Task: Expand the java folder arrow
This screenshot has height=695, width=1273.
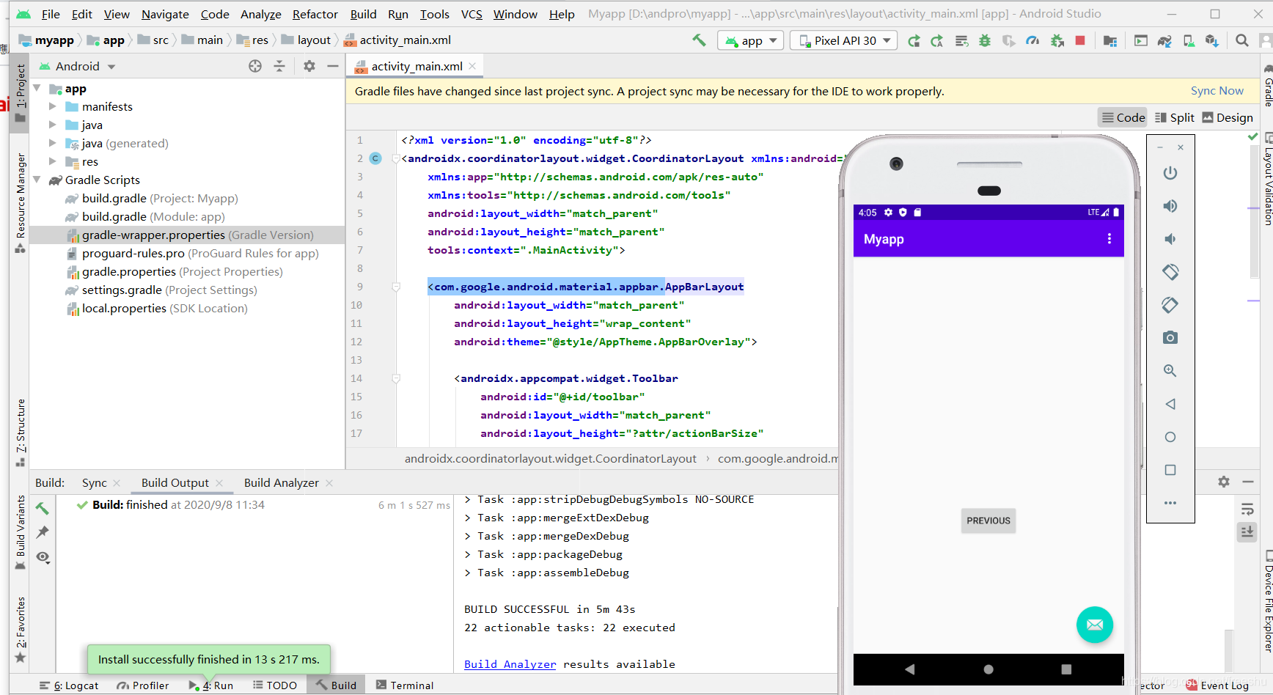Action: [53, 125]
